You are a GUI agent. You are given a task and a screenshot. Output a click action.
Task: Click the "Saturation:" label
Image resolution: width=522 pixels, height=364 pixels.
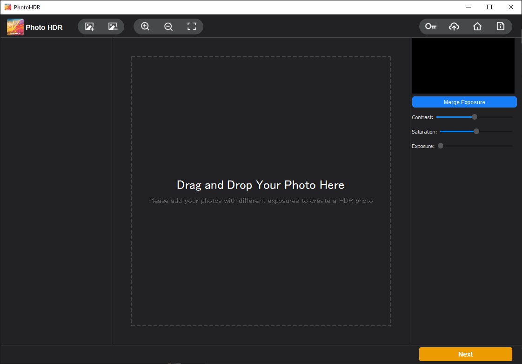point(424,132)
